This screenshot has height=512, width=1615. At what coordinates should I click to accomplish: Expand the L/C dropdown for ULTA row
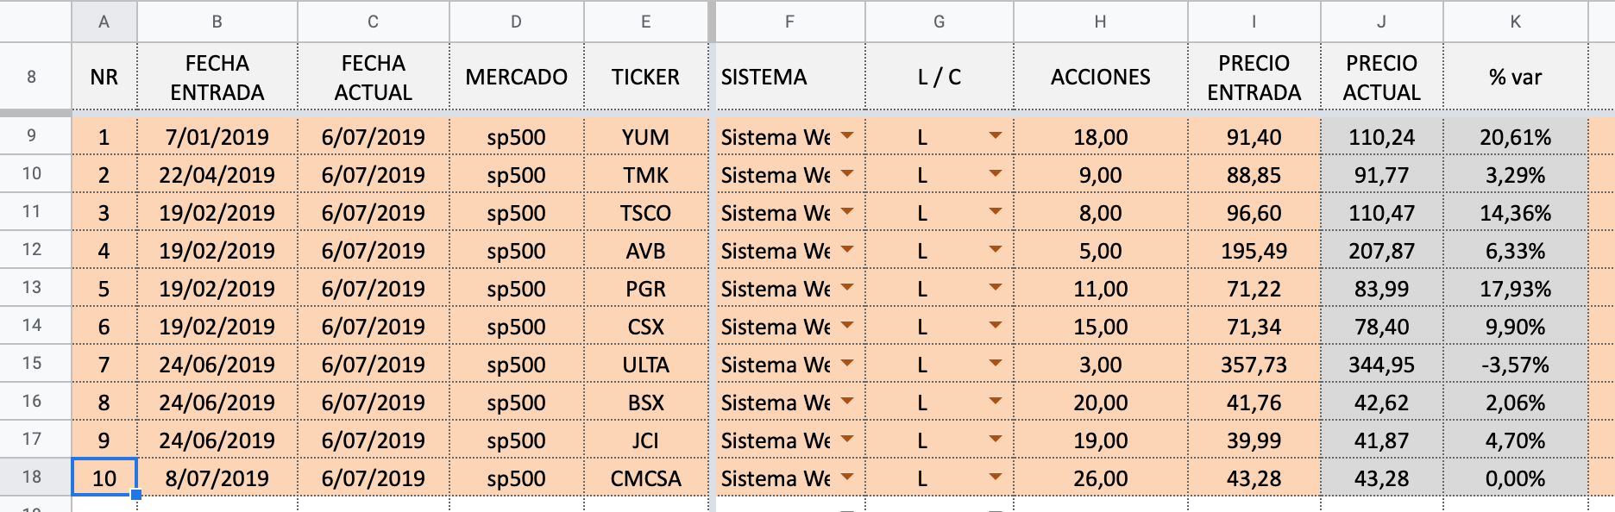pyautogui.click(x=996, y=364)
